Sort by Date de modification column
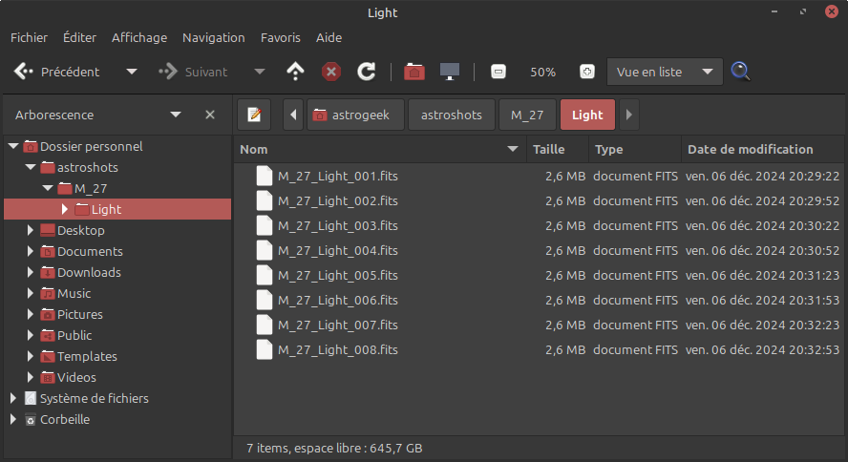848x462 pixels. (751, 149)
